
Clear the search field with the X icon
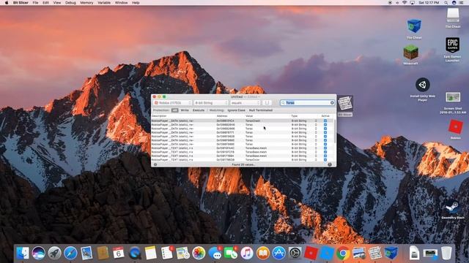[332, 102]
